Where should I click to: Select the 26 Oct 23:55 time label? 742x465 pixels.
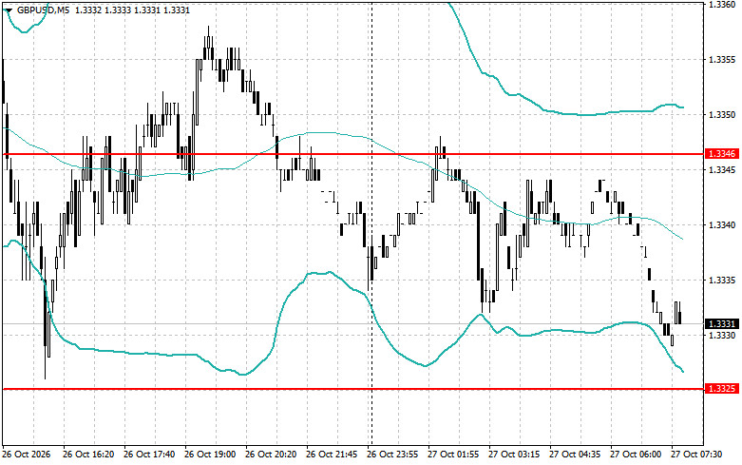point(392,455)
